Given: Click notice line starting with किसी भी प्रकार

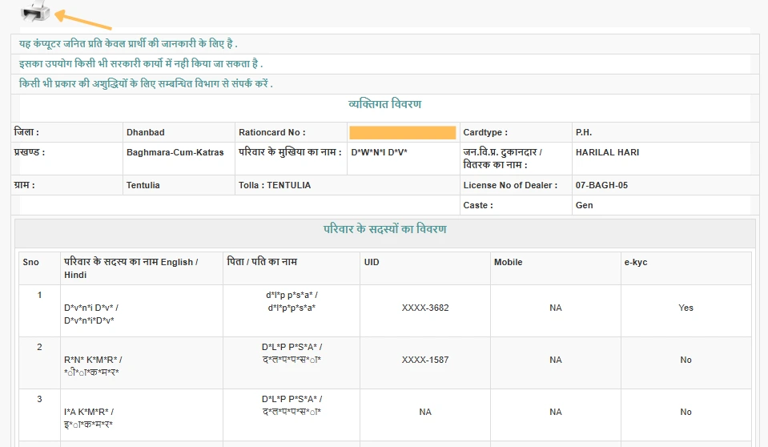Looking at the screenshot, I should [x=146, y=84].
